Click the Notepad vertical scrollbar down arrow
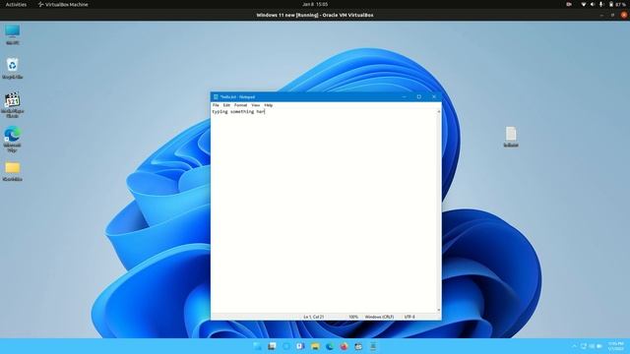630x354 pixels. [x=439, y=311]
